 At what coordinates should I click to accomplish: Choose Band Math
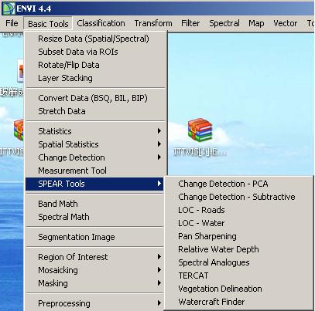tap(94, 204)
